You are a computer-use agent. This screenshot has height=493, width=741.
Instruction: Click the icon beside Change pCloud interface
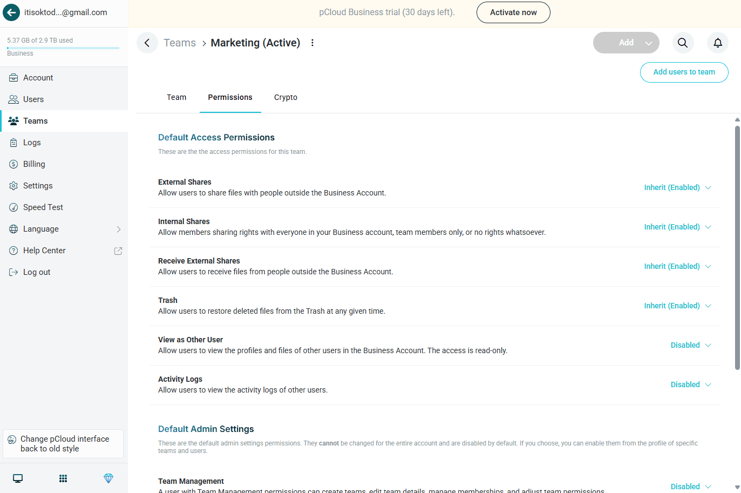click(12, 440)
